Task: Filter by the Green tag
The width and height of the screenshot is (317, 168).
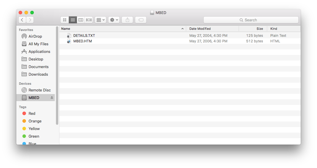Action: pyautogui.click(x=34, y=136)
